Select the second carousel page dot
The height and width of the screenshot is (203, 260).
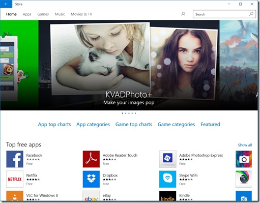pos(126,113)
